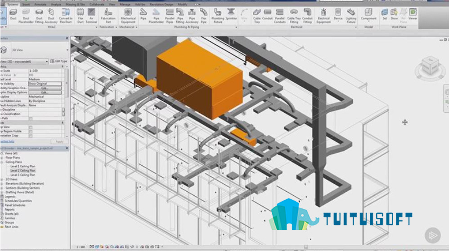Open the Collaborate tab
Image resolution: width=449 pixels, height=251 pixels.
97,4
